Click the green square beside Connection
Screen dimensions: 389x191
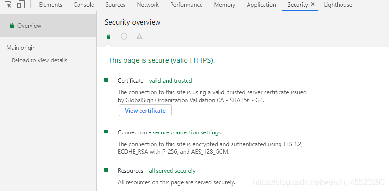point(106,132)
